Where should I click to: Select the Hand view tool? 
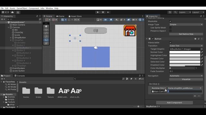coord(46,26)
